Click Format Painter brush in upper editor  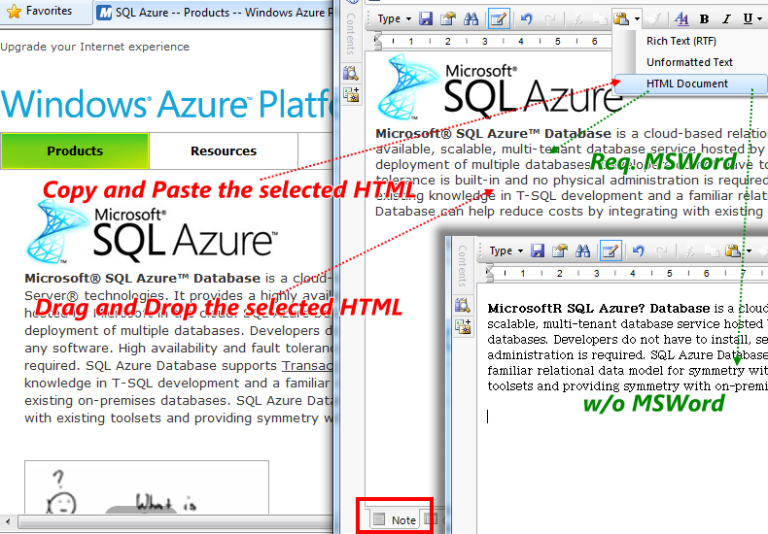[x=653, y=19]
